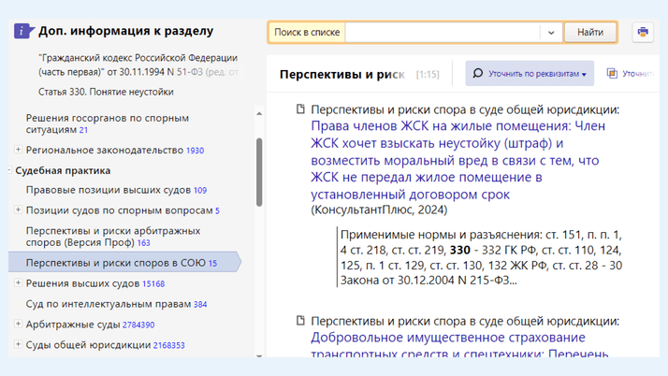Click the tree scrollbar down arrow
The image size is (668, 376).
[259, 355]
